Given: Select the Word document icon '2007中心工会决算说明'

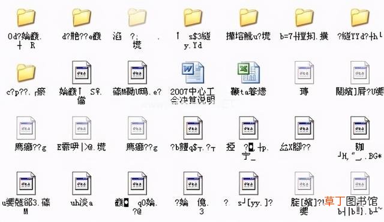Looking at the screenshot, I should pyautogui.click(x=193, y=72).
